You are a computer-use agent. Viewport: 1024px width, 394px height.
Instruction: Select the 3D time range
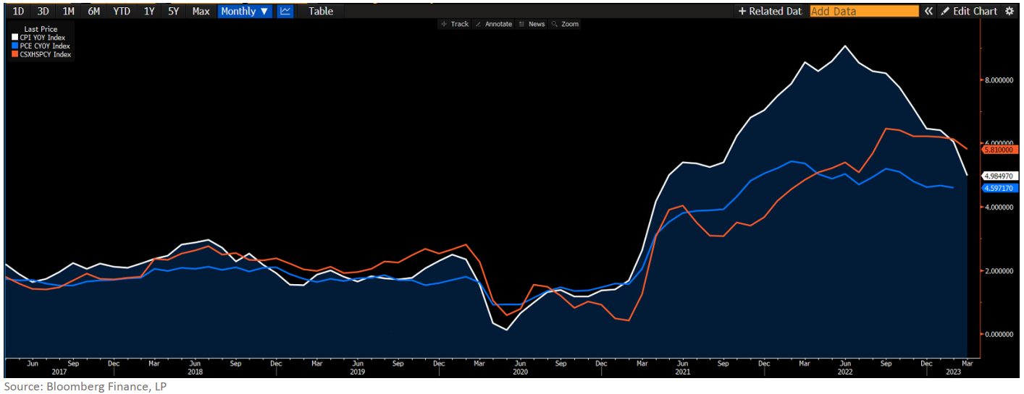(43, 11)
